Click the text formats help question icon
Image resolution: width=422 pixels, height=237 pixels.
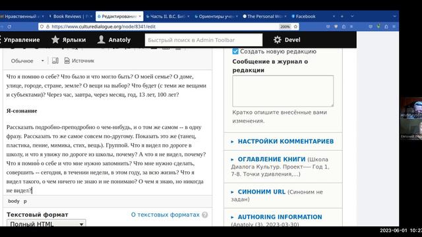(205, 215)
